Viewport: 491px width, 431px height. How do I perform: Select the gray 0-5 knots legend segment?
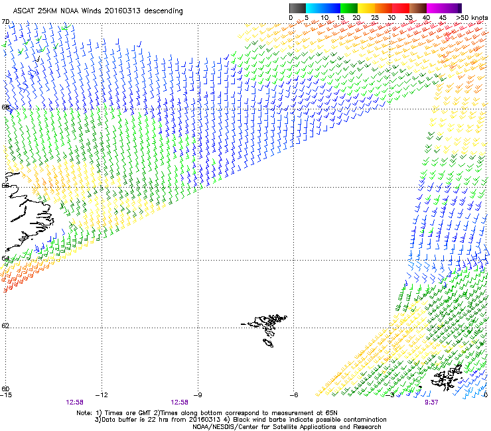pos(298,8)
